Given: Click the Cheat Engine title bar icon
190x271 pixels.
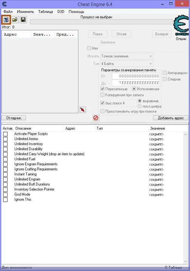Looking at the screenshot, I should click(4, 4).
